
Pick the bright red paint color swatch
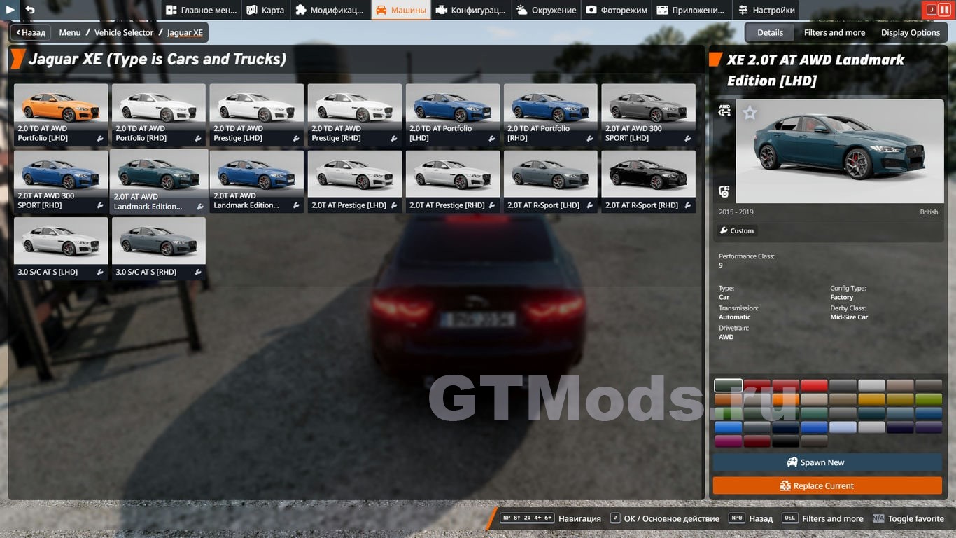point(813,385)
